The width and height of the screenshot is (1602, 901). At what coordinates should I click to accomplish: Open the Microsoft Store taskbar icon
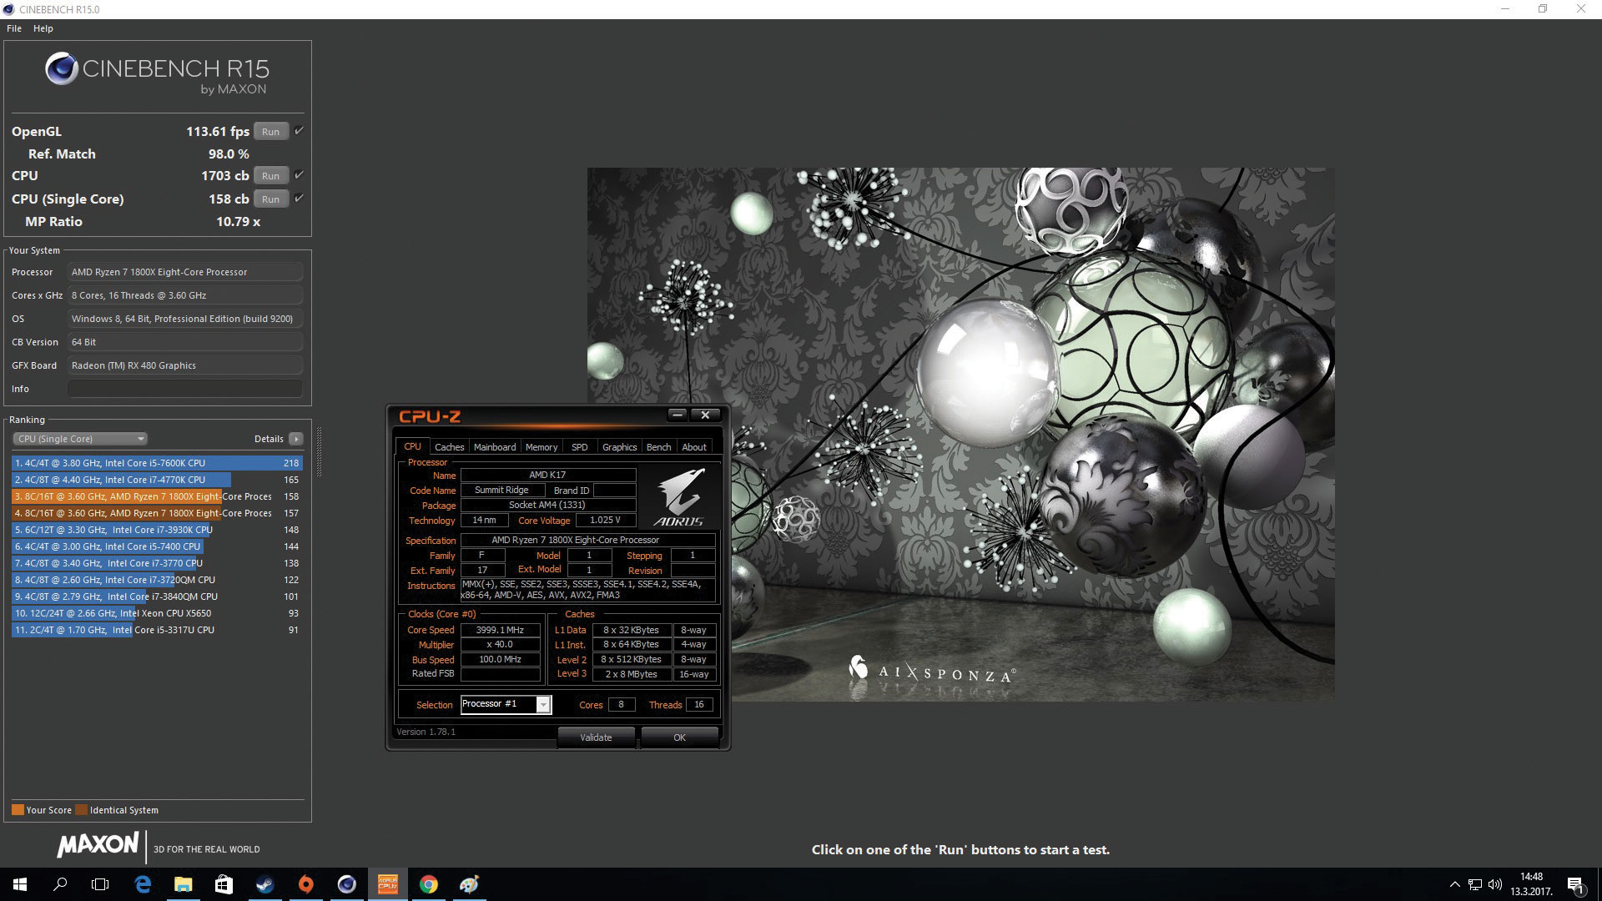pyautogui.click(x=224, y=884)
